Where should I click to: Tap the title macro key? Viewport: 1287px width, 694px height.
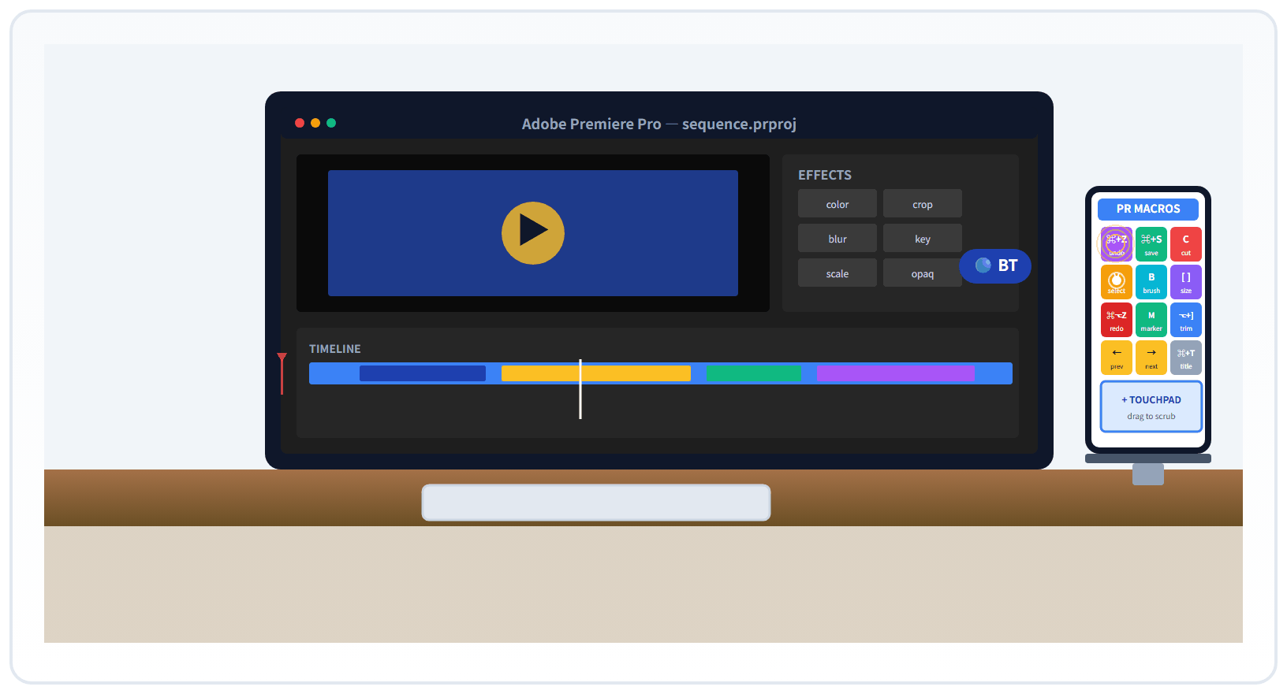[1186, 358]
